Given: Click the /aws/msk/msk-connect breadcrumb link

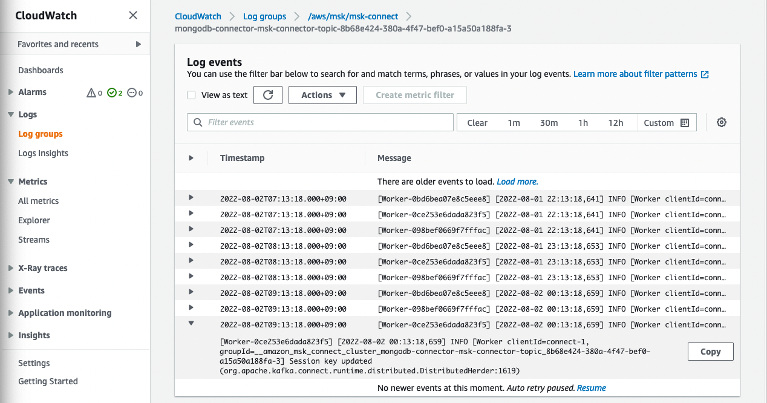Looking at the screenshot, I should click(353, 16).
